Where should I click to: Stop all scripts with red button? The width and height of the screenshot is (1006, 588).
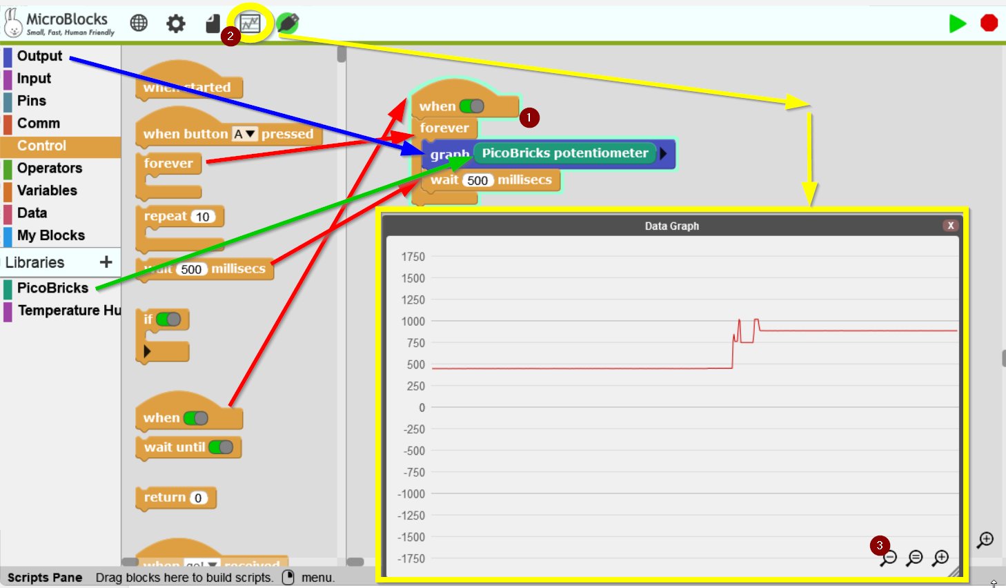tap(989, 23)
